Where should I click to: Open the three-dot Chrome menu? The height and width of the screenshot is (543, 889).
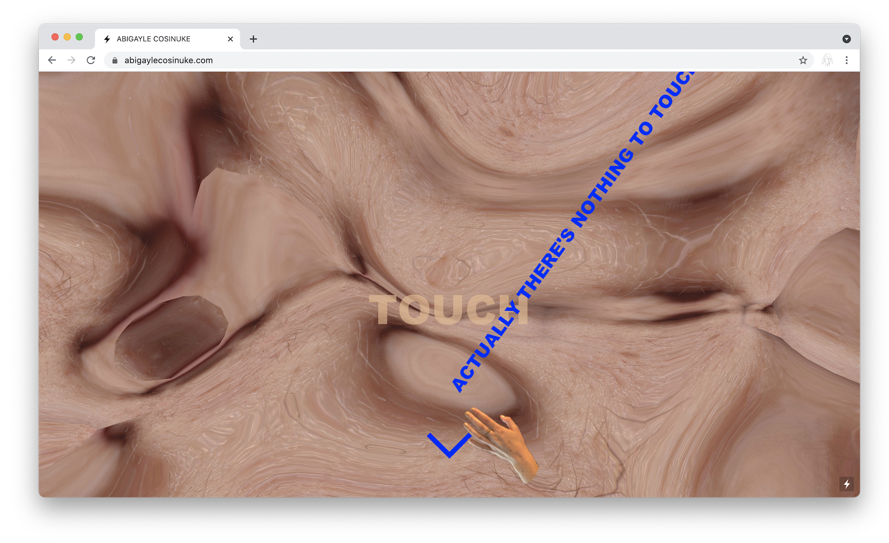pos(846,60)
